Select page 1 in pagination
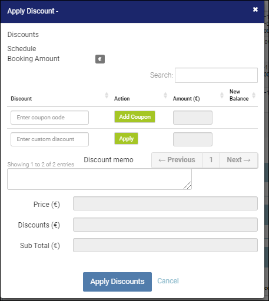The height and width of the screenshot is (301, 269). click(x=211, y=160)
